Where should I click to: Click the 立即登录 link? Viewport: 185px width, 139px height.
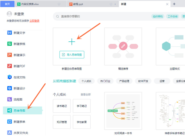(34, 21)
